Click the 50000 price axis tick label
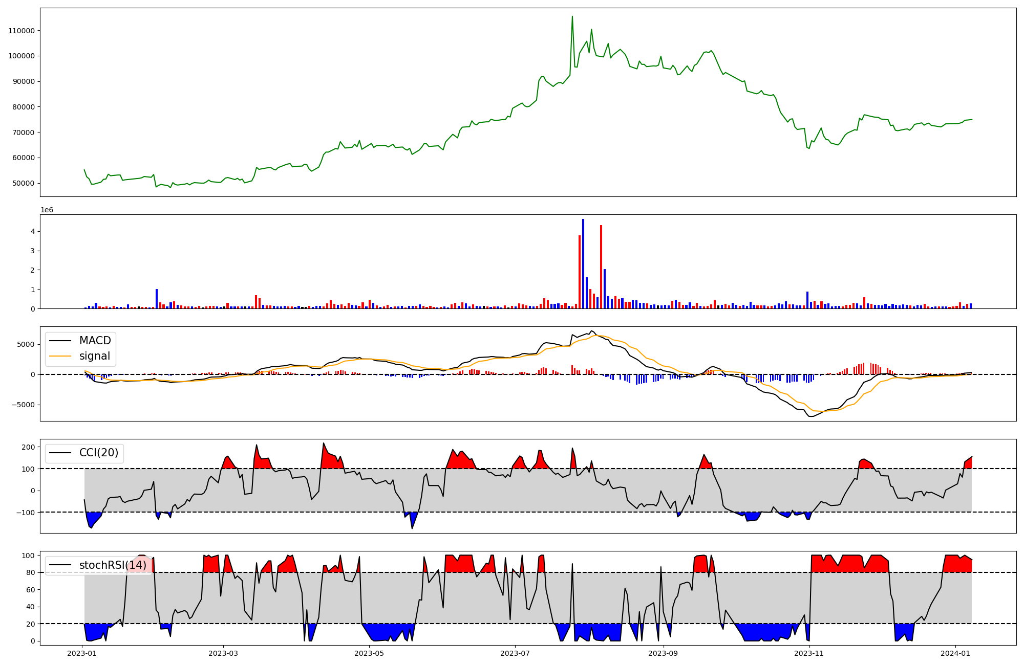The height and width of the screenshot is (665, 1024). coord(24,183)
